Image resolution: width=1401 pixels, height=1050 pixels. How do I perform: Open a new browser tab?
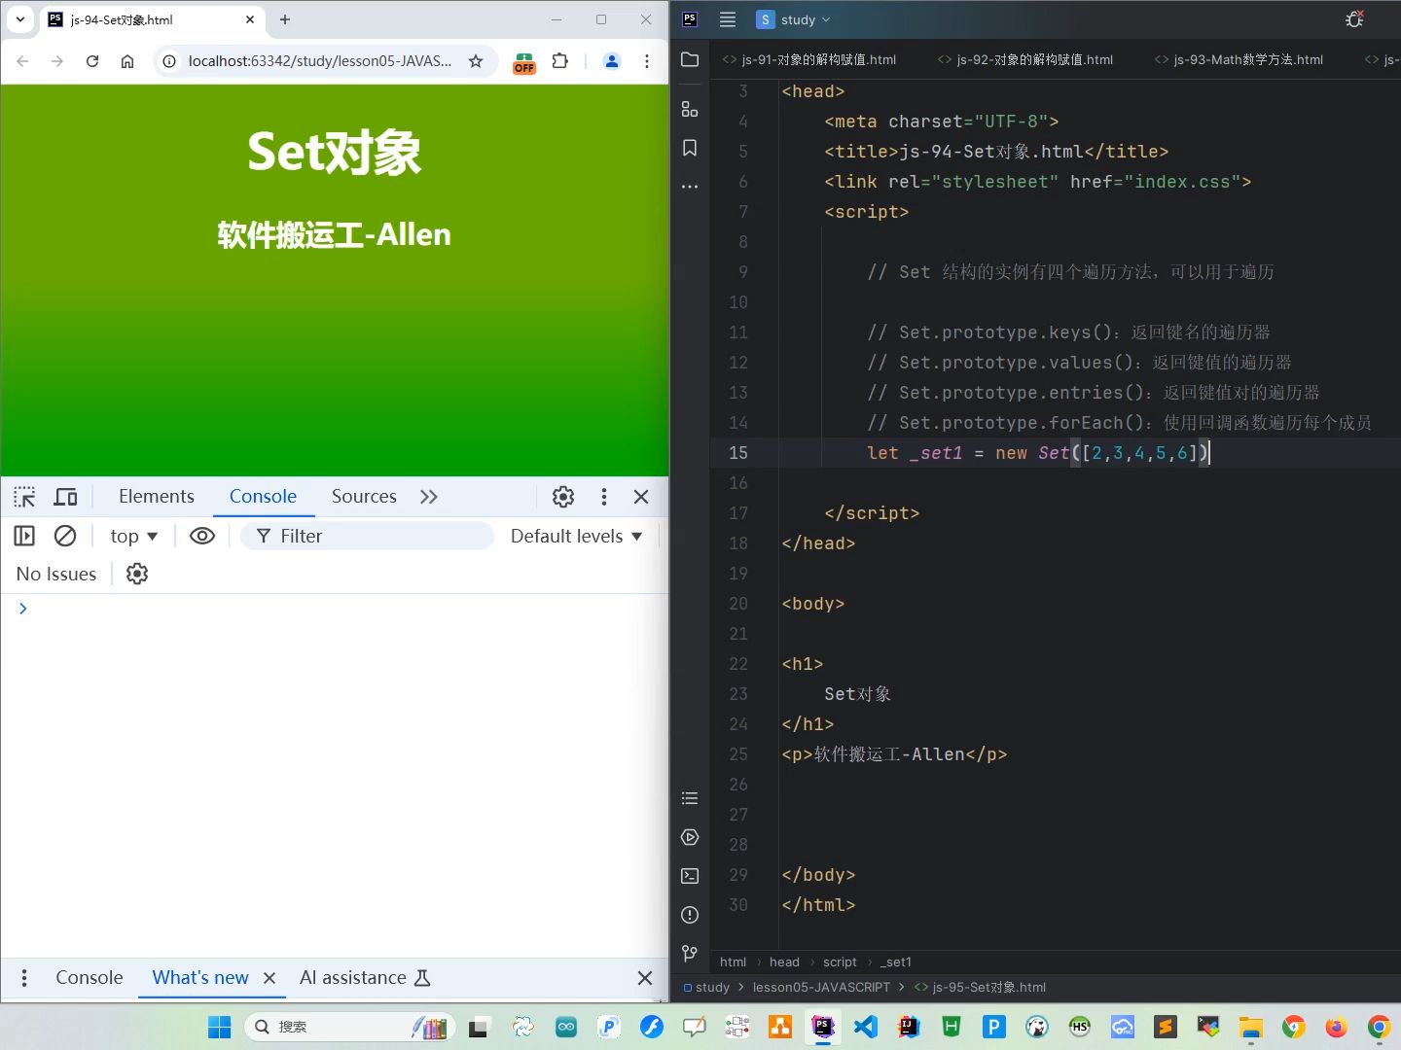click(x=285, y=19)
